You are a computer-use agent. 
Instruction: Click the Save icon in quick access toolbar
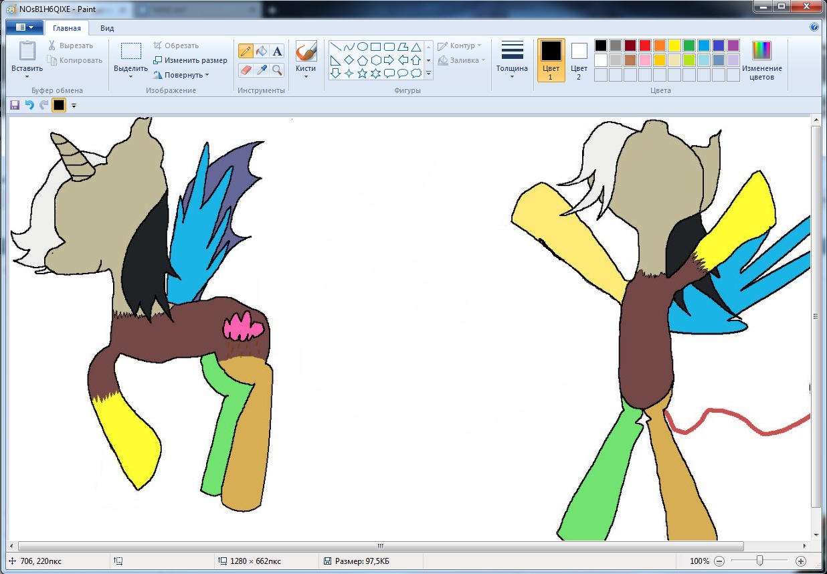[x=15, y=105]
